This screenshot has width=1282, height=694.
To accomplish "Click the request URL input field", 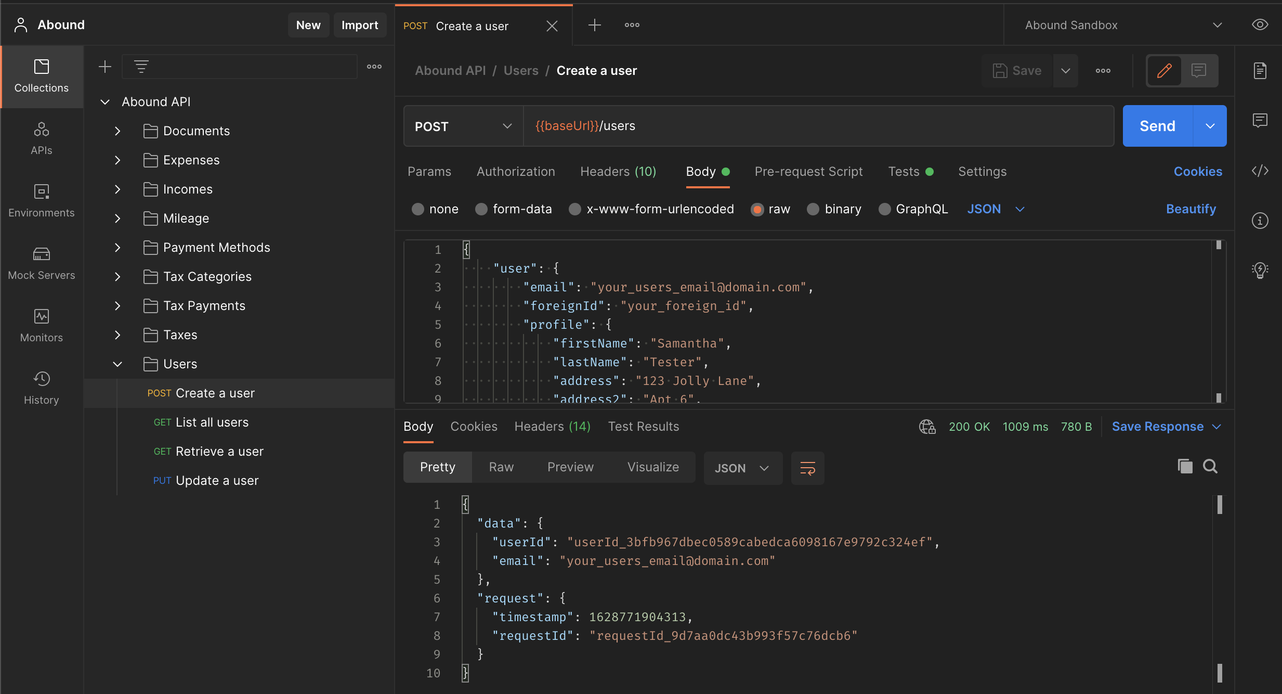I will coord(819,126).
